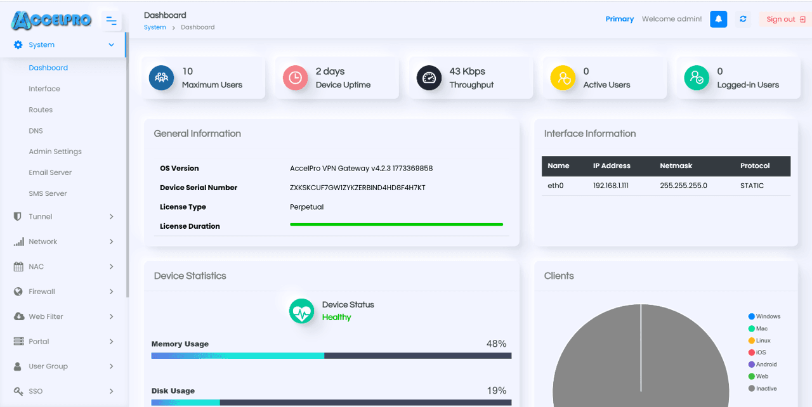The height and width of the screenshot is (407, 812).
Task: Click the AccelPro logo
Action: (51, 20)
